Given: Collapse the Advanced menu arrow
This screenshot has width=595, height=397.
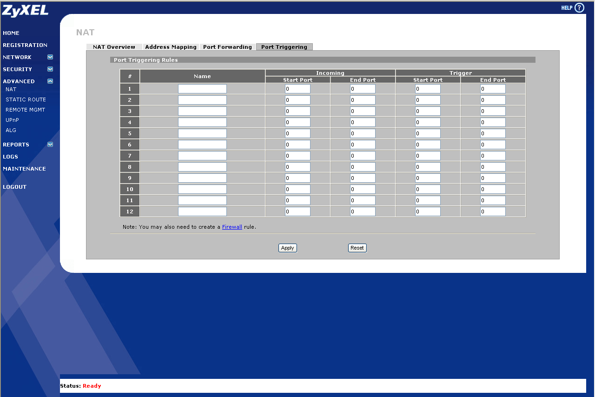Looking at the screenshot, I should click(x=50, y=81).
